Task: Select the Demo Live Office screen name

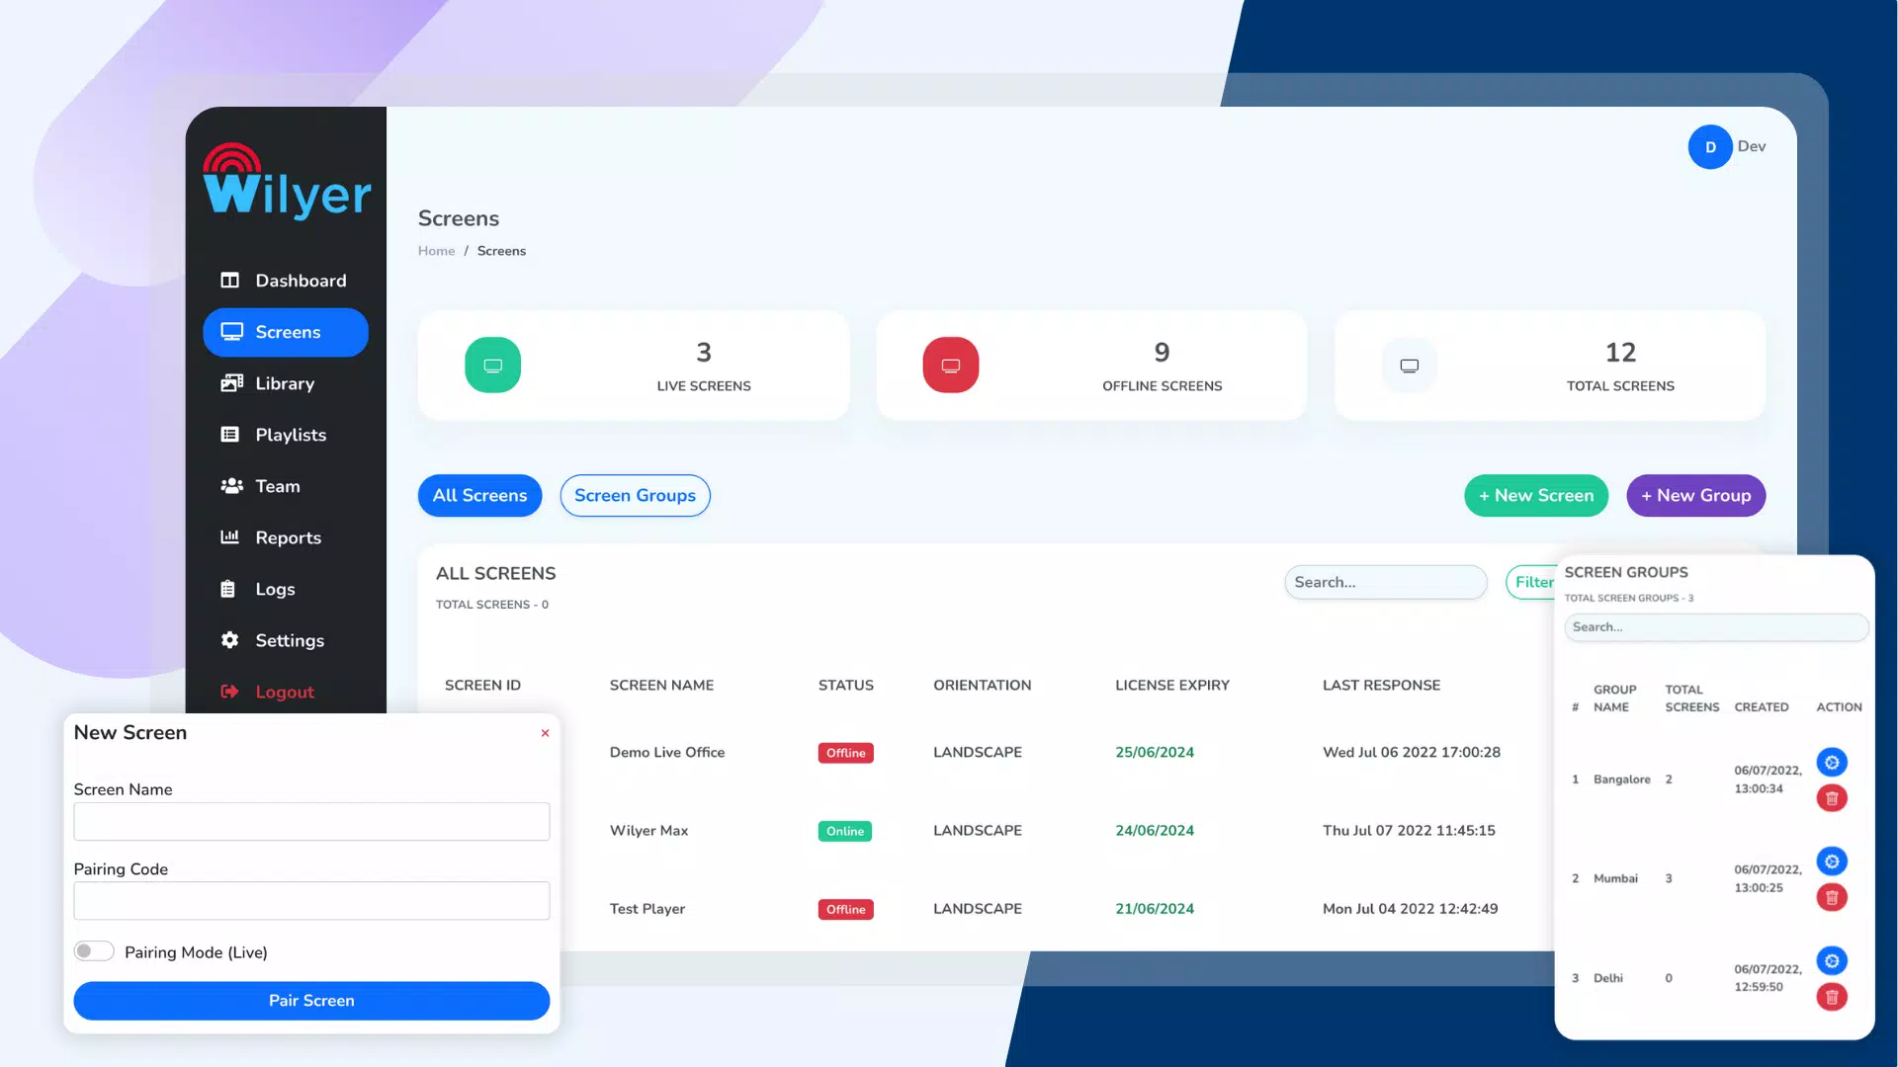Action: point(667,752)
